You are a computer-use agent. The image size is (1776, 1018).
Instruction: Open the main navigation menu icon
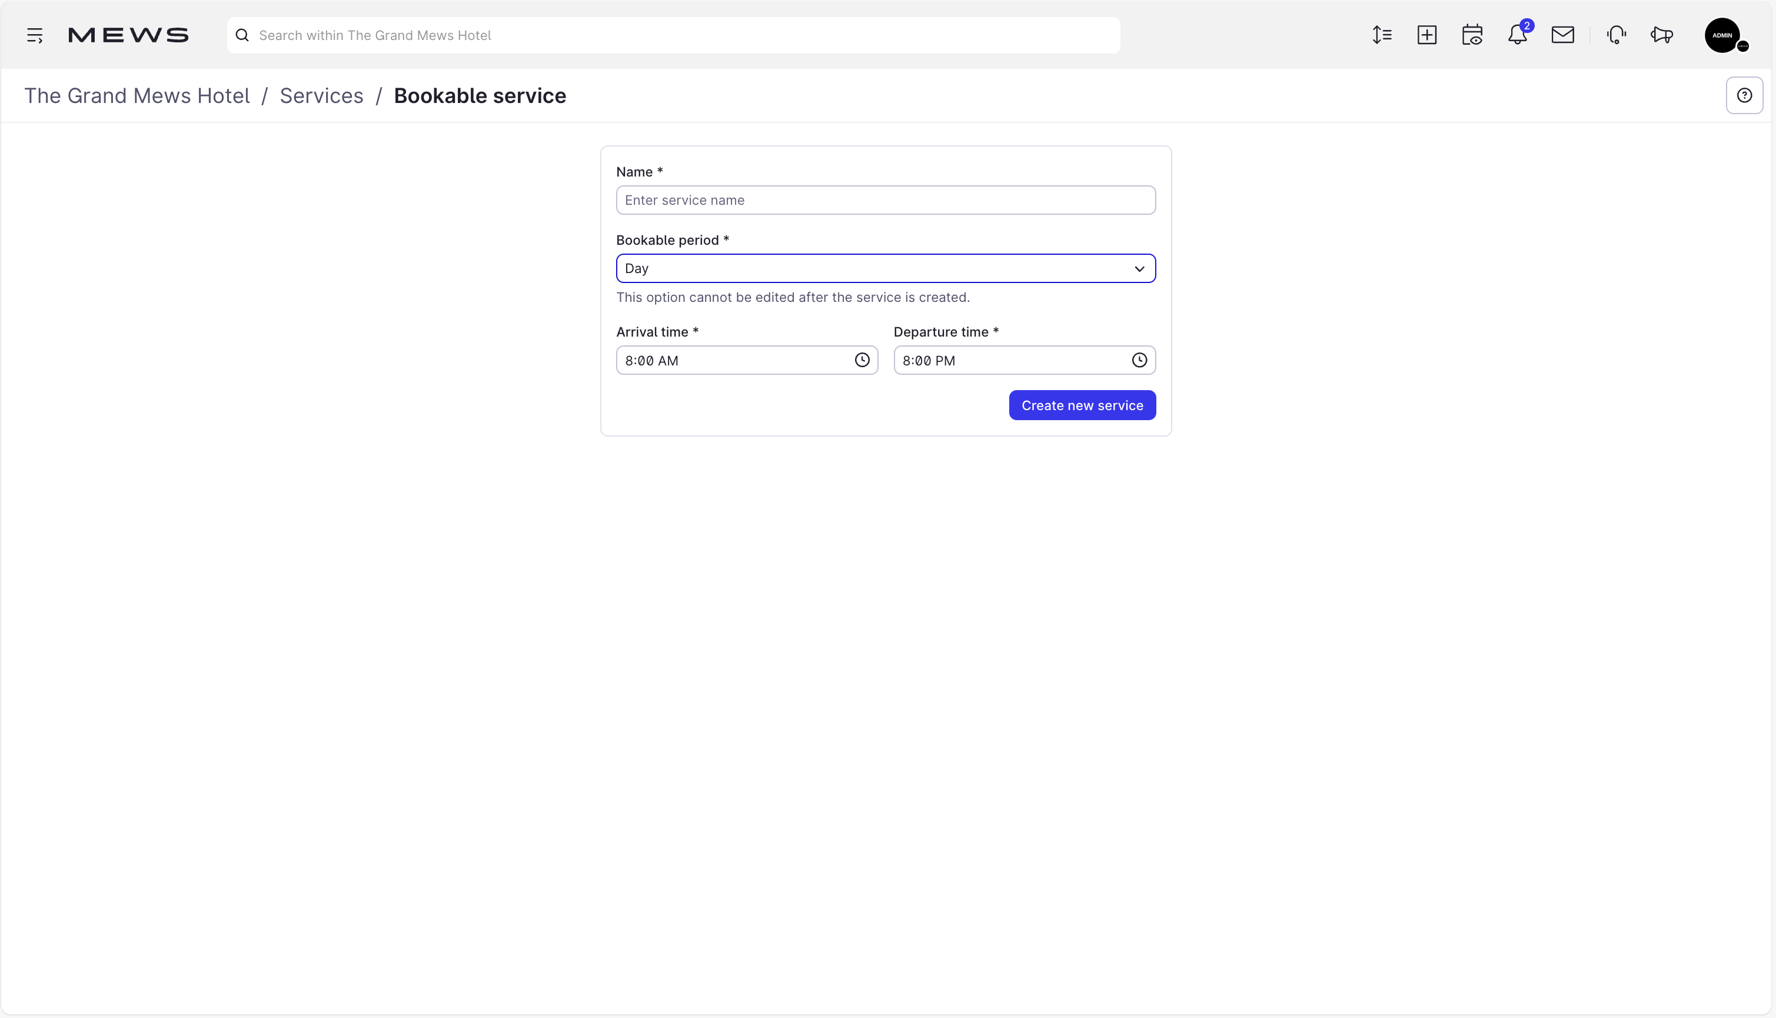35,35
